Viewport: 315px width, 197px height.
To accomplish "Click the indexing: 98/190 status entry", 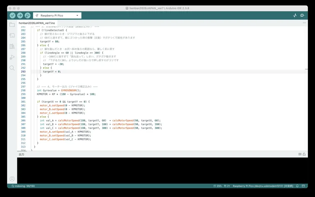I will 23,186.
